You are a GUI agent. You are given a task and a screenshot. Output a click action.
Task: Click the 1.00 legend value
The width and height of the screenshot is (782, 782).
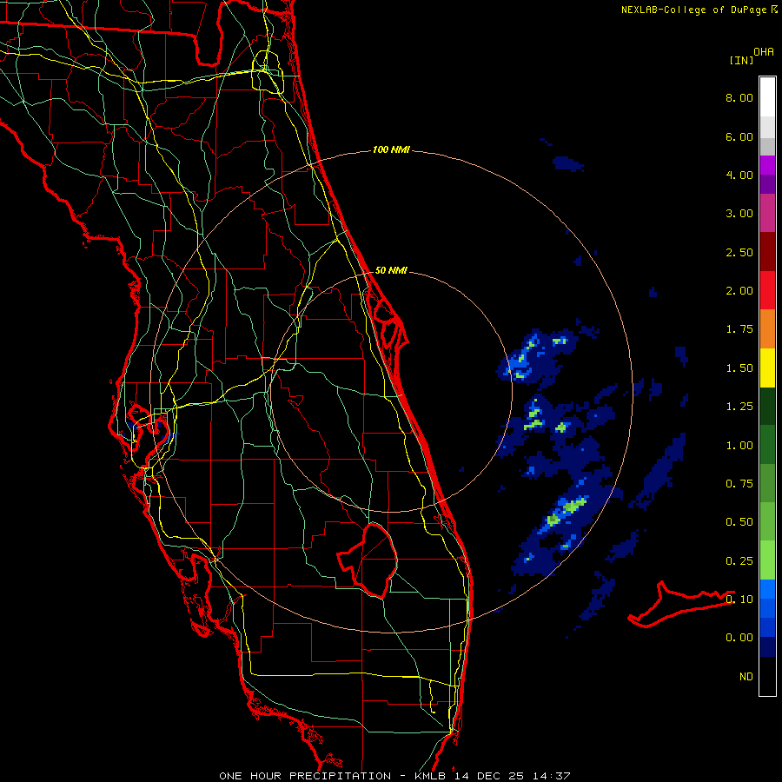pyautogui.click(x=739, y=446)
